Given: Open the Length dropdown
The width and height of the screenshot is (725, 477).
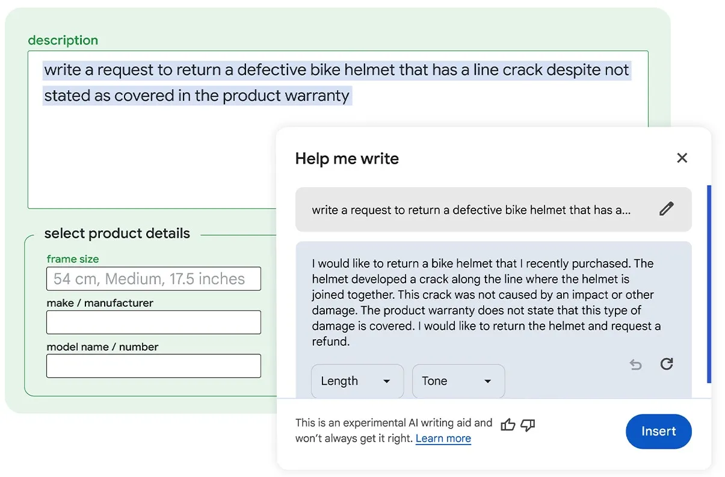Looking at the screenshot, I should (357, 381).
